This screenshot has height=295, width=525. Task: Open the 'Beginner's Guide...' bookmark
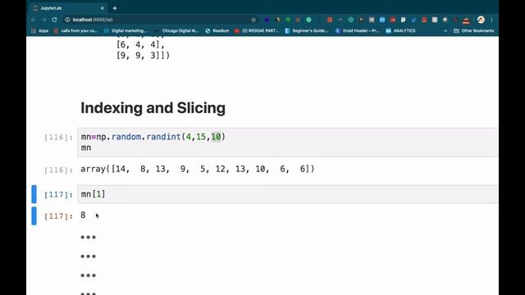[307, 31]
